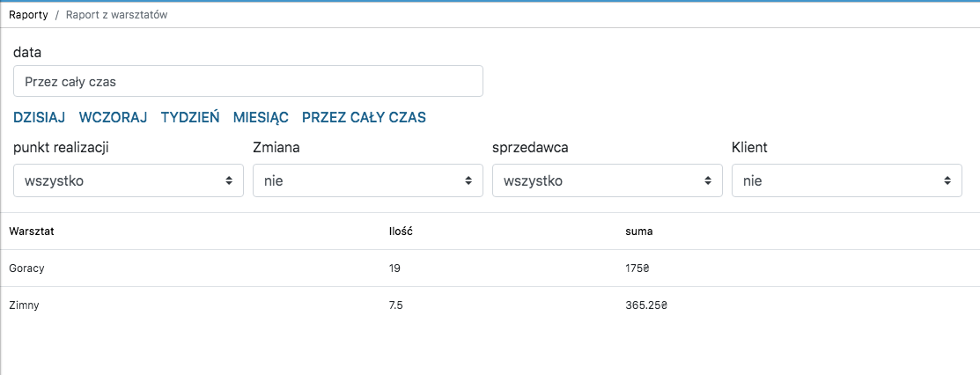Expand the Klient dropdown

pyautogui.click(x=846, y=180)
